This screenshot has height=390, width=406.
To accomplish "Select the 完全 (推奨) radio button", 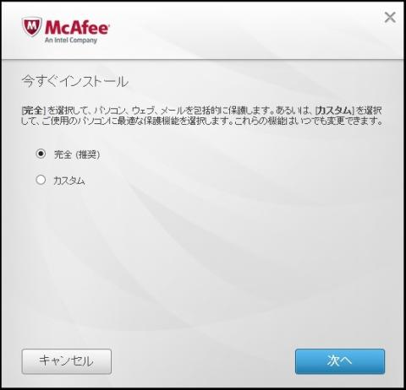I will 41,154.
